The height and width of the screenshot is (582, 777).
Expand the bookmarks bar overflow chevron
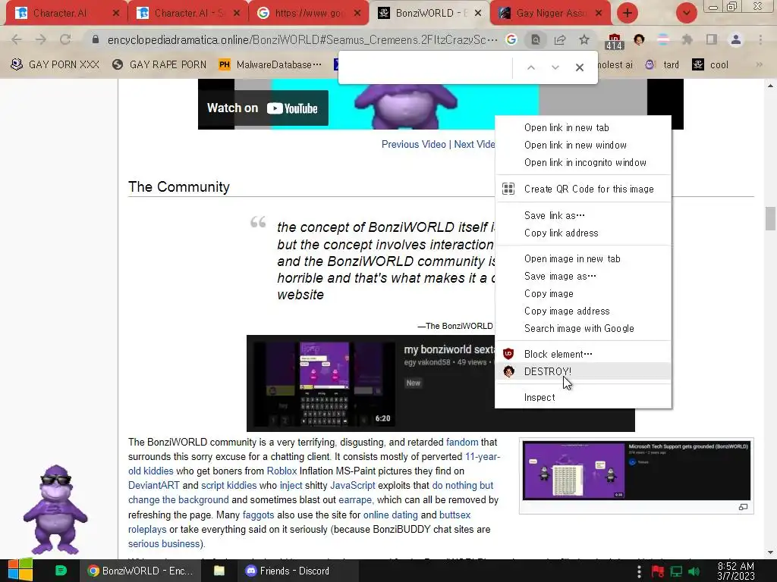tap(759, 65)
